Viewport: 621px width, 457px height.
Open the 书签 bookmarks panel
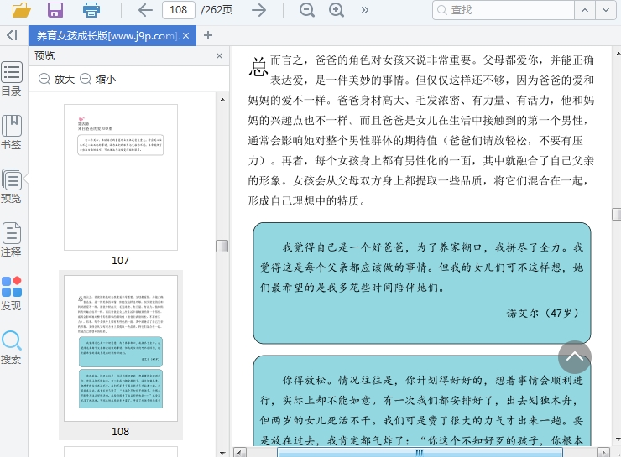pos(12,132)
